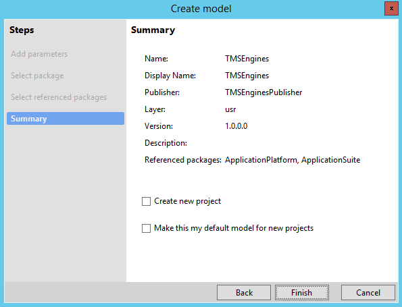Click the Create model title bar text
This screenshot has height=307, width=402.
(201, 9)
